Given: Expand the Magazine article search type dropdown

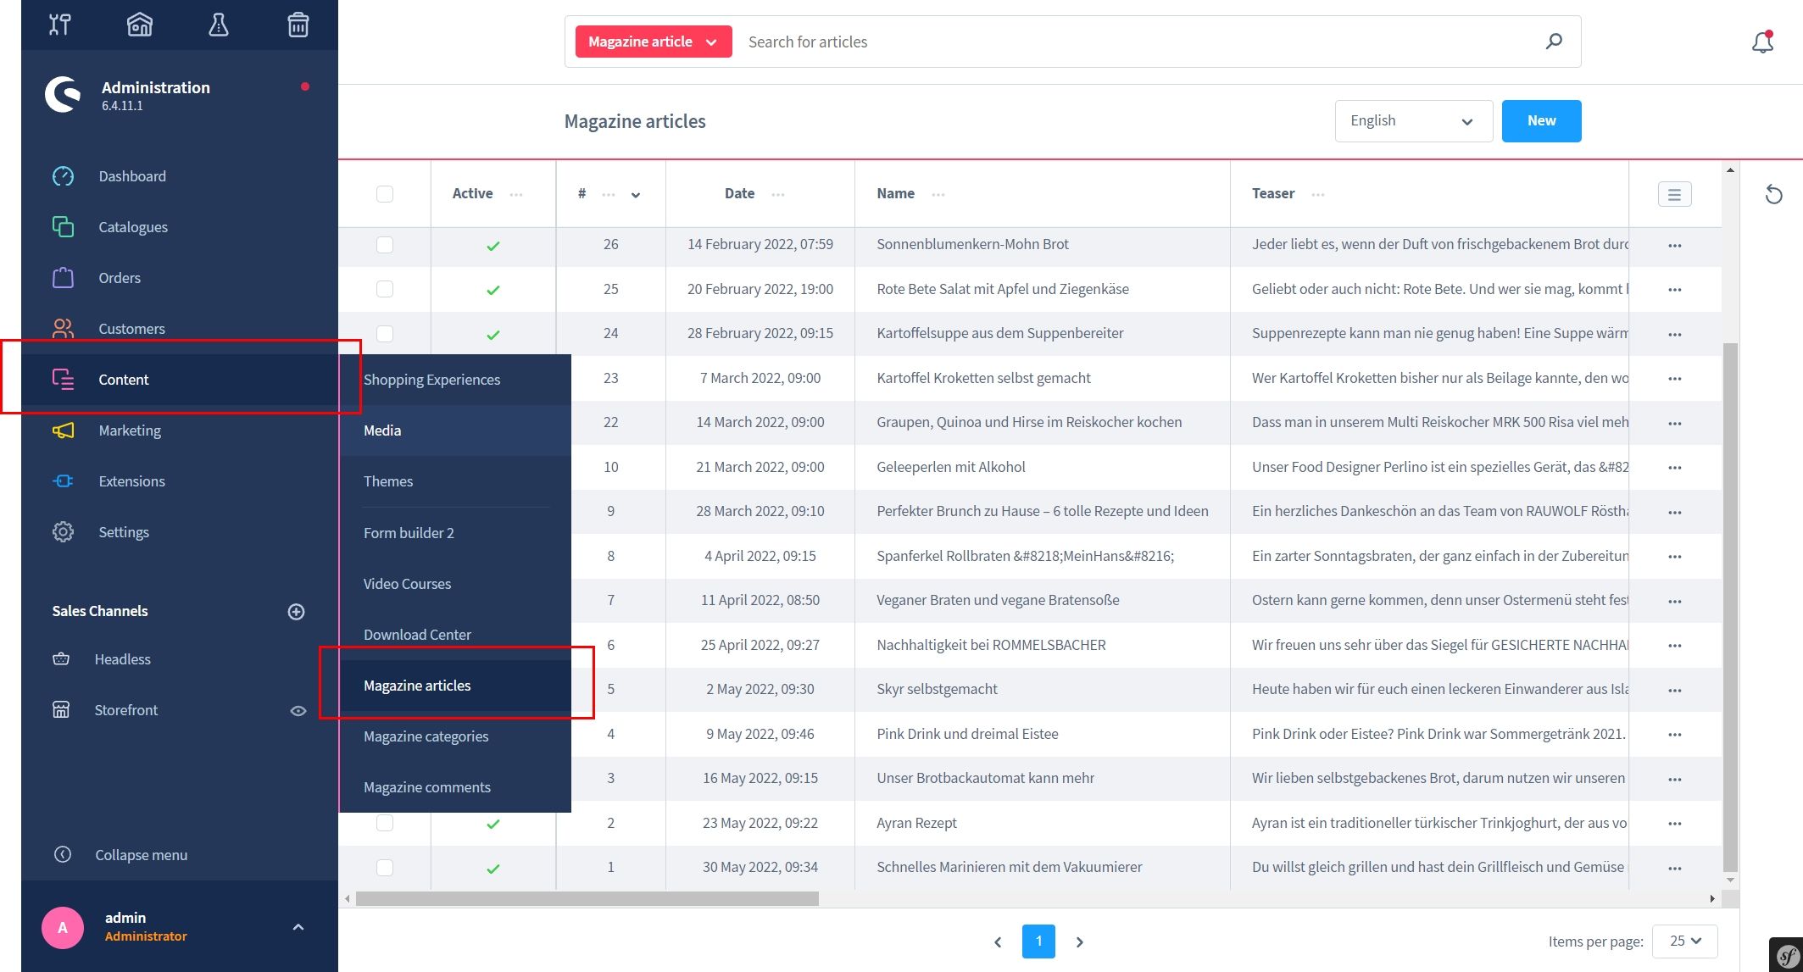Looking at the screenshot, I should point(653,42).
